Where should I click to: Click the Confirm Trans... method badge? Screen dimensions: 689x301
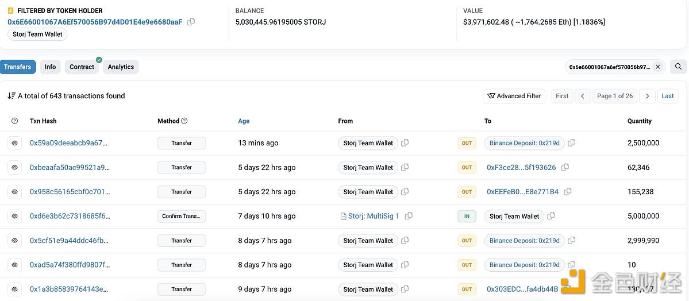point(182,216)
